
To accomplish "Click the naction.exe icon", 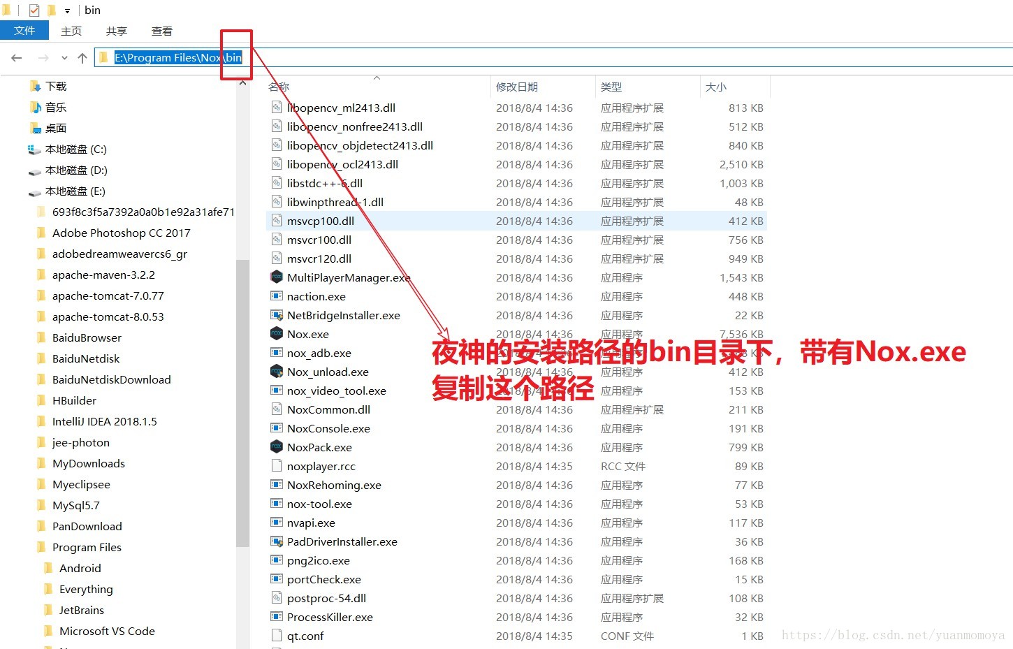I will click(277, 296).
